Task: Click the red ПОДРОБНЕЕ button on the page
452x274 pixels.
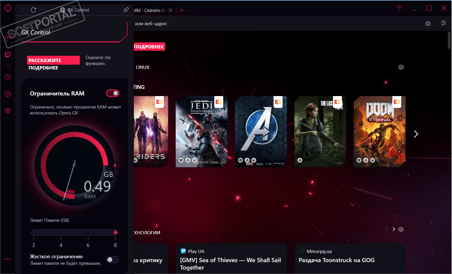Action: pyautogui.click(x=150, y=47)
